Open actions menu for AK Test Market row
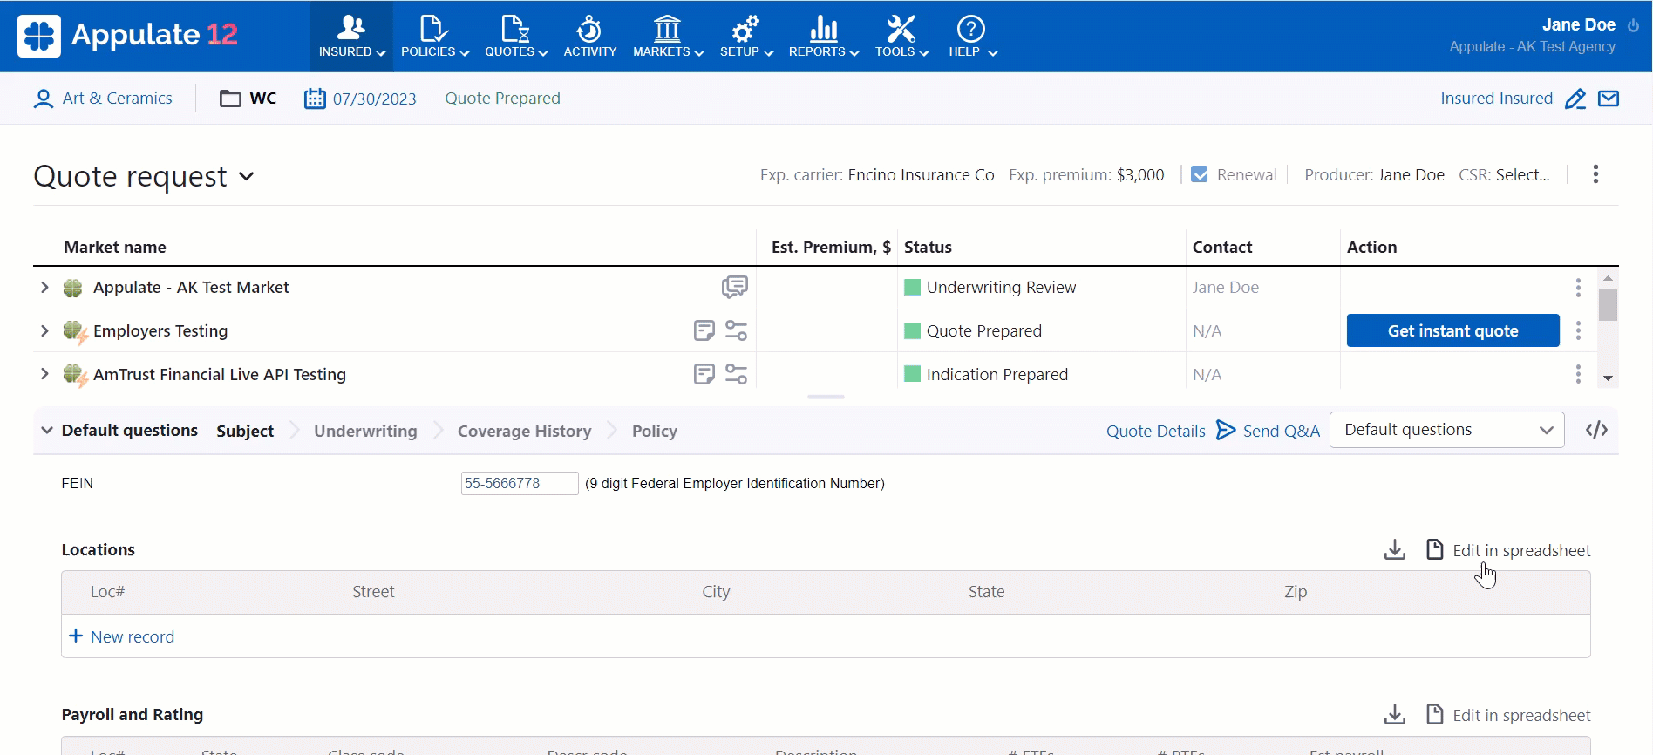Viewport: 1653px width, 755px height. pos(1577,287)
